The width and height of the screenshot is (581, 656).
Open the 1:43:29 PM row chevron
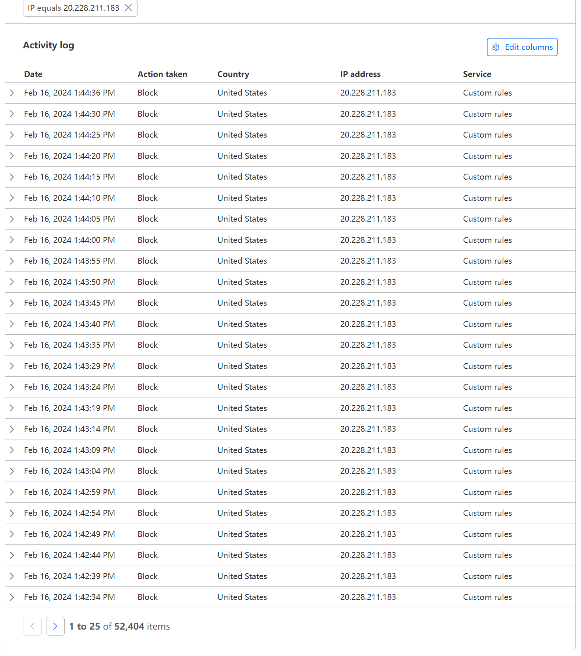coord(12,366)
